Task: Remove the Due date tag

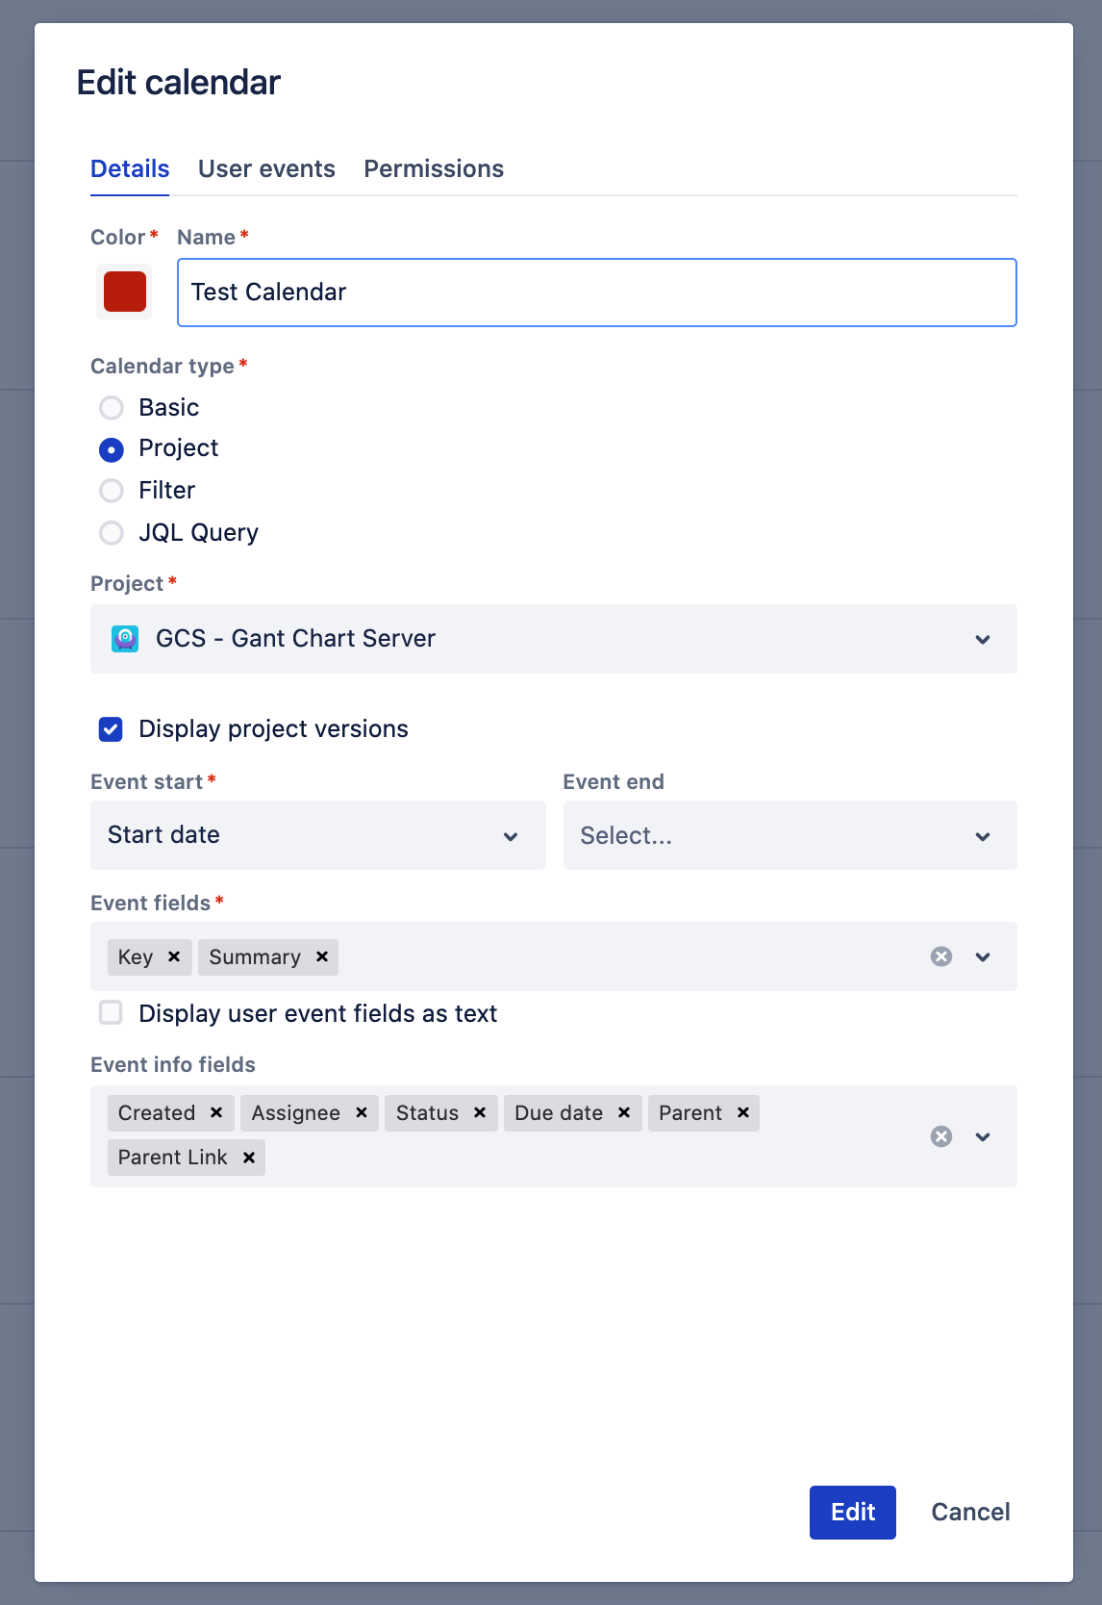Action: point(624,1112)
